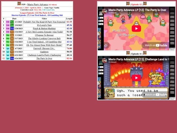Open 'The Party Is Over' link in row 12

[44, 58]
